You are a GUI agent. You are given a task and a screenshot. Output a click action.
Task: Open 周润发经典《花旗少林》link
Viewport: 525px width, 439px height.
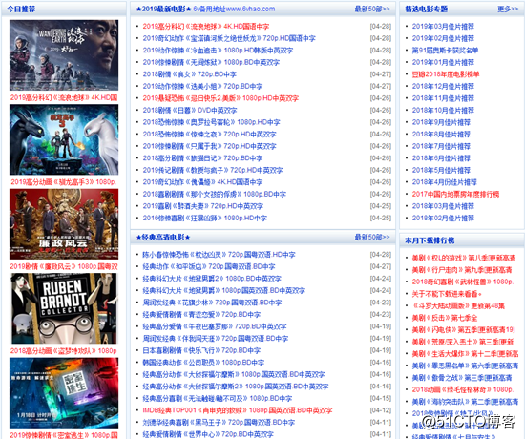(212, 303)
